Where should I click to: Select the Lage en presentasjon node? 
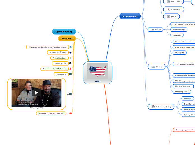188,110
